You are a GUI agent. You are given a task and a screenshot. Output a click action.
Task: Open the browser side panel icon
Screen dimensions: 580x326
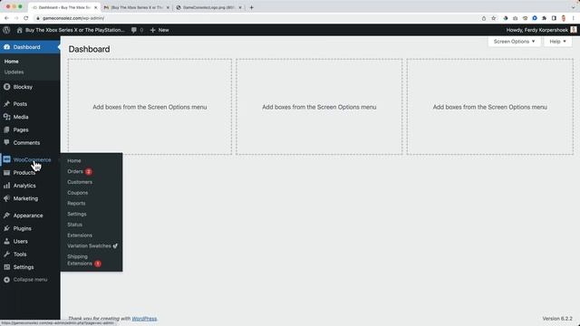(554, 18)
